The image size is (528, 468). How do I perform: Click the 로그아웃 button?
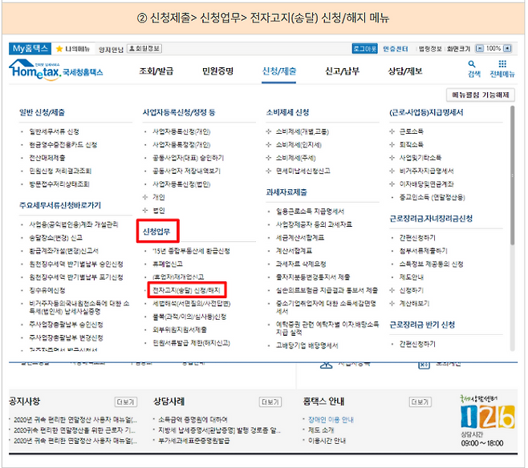point(364,49)
